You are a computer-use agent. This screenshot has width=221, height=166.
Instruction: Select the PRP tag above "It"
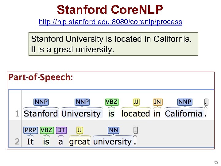(30, 130)
